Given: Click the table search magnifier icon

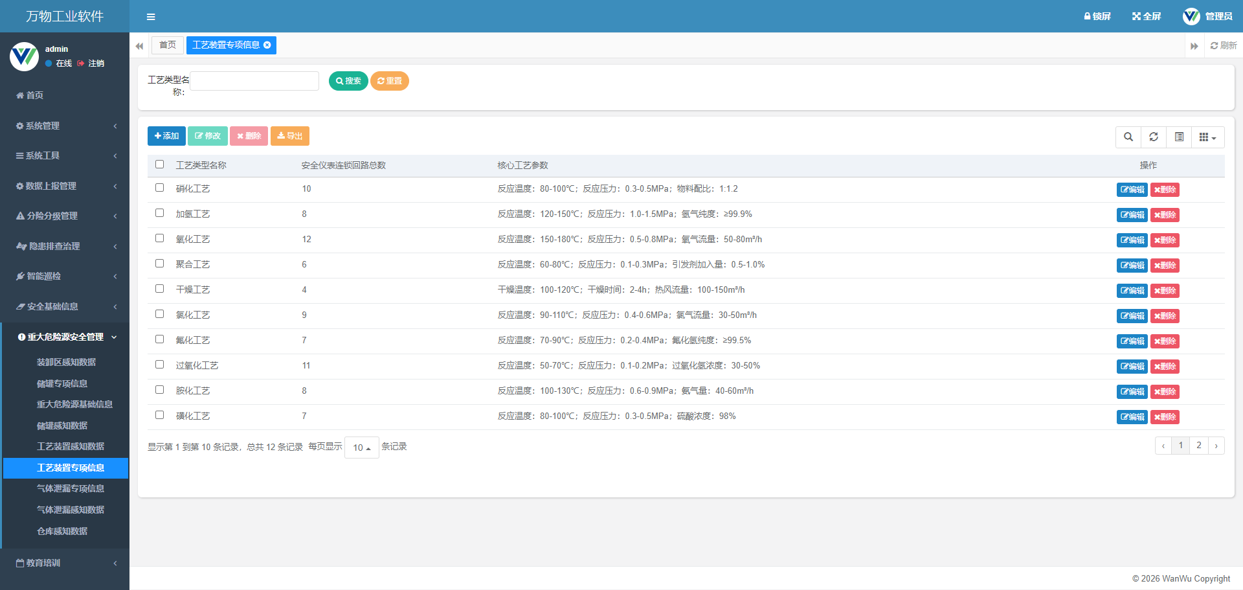Looking at the screenshot, I should pyautogui.click(x=1128, y=137).
